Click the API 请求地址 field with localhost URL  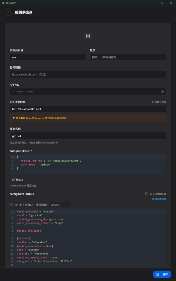coord(88,109)
